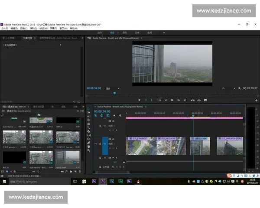Click the Windows Start button
The width and height of the screenshot is (260, 208).
[x=4, y=181]
